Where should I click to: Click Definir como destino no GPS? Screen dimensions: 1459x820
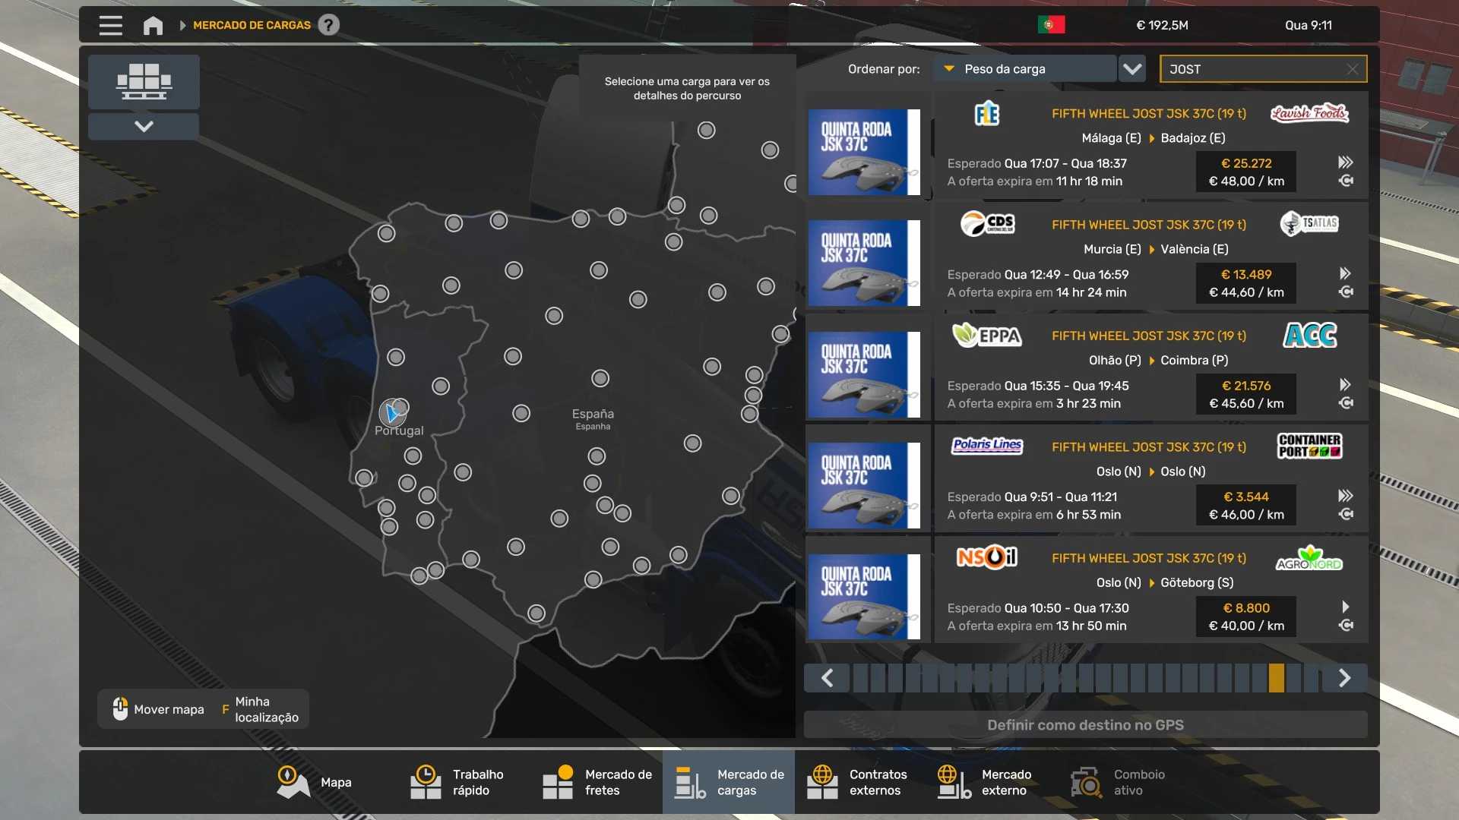1085,725
